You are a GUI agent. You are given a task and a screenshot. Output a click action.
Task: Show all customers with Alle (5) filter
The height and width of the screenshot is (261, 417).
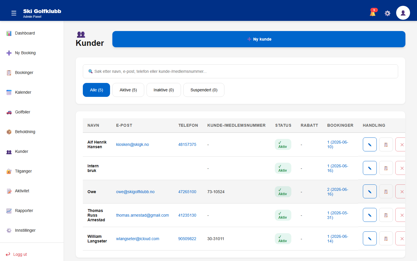coord(96,90)
